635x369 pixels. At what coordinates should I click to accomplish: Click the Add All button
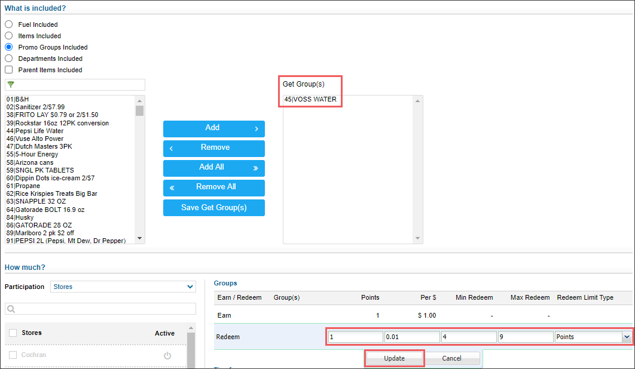[214, 168]
